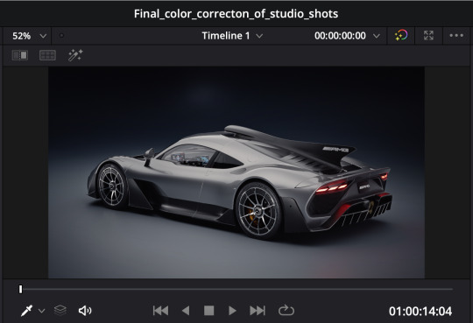Toggle bypass color grades and Fusion effects

pyautogui.click(x=401, y=36)
